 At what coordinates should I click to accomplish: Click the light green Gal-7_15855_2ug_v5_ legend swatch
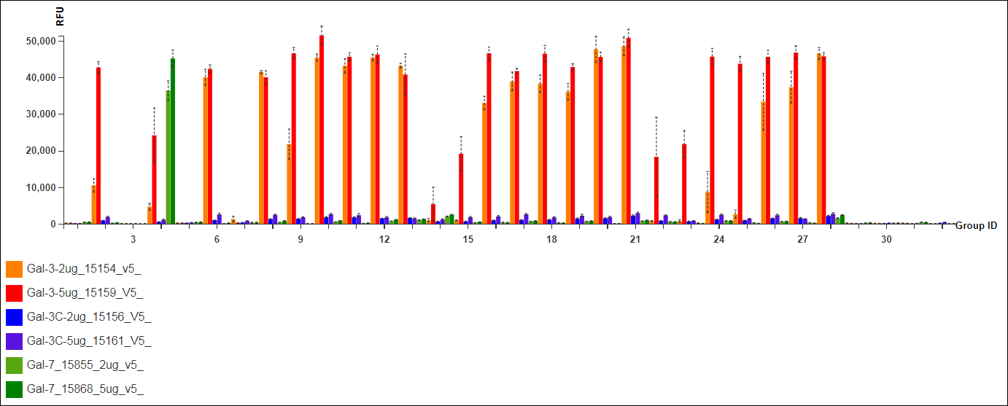(14, 365)
